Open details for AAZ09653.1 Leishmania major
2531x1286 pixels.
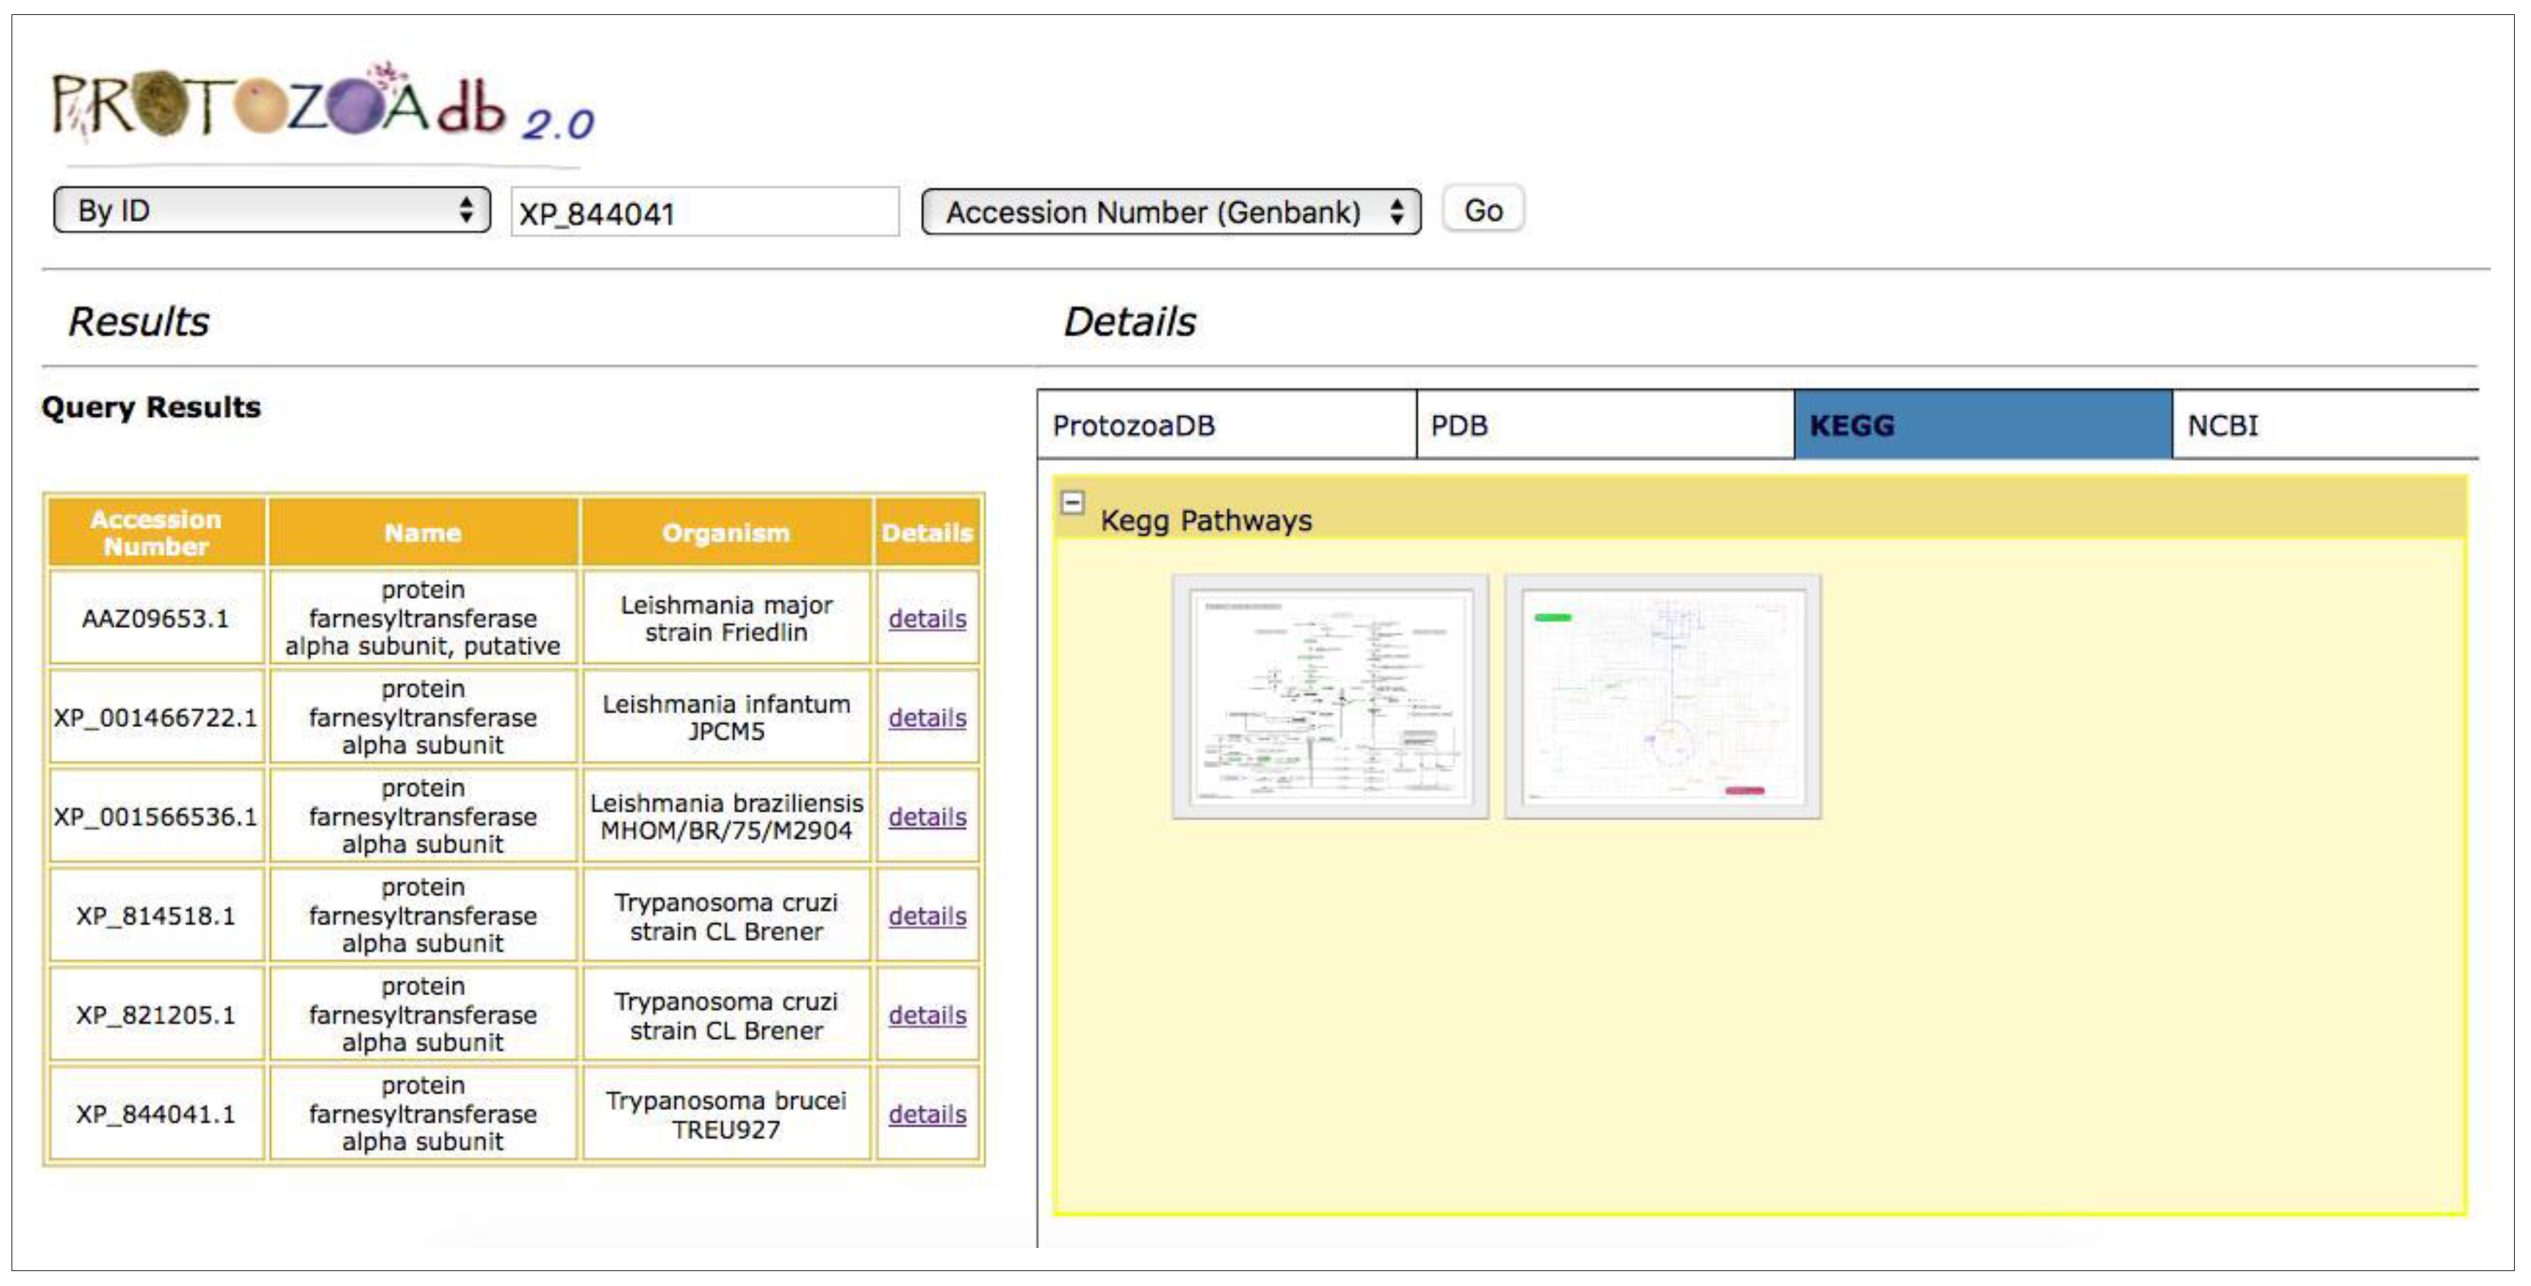point(926,619)
